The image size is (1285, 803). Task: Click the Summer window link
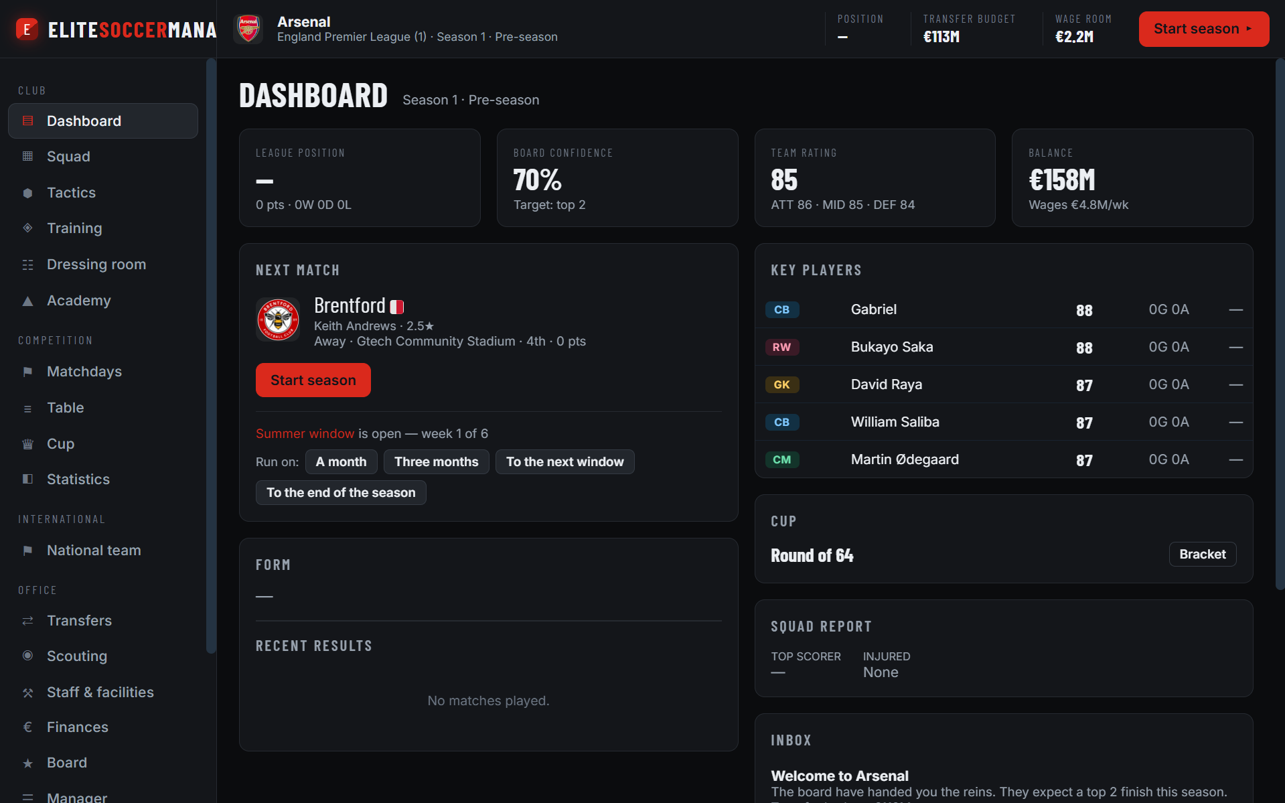(305, 434)
